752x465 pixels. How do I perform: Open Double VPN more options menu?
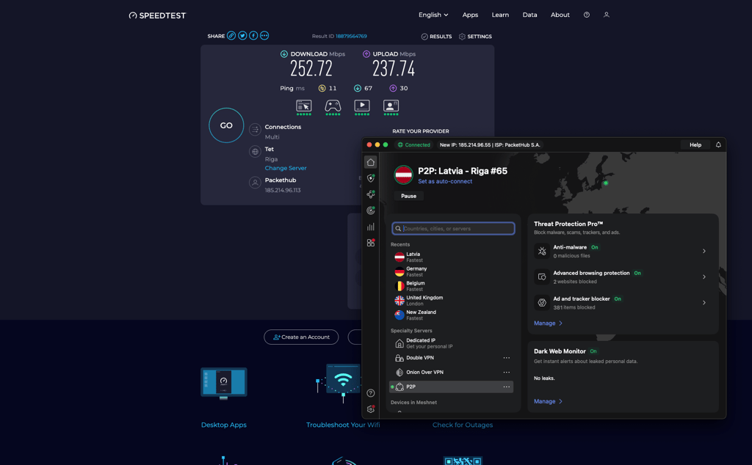[507, 358]
